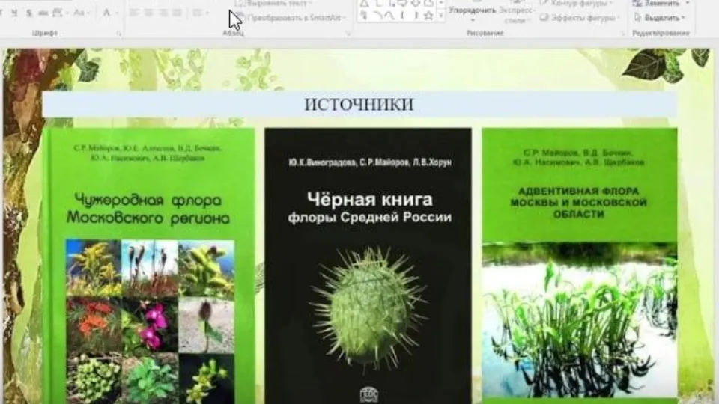Open the Arrange (Упорядочить) menu
The width and height of the screenshot is (719, 404).
[x=473, y=13]
